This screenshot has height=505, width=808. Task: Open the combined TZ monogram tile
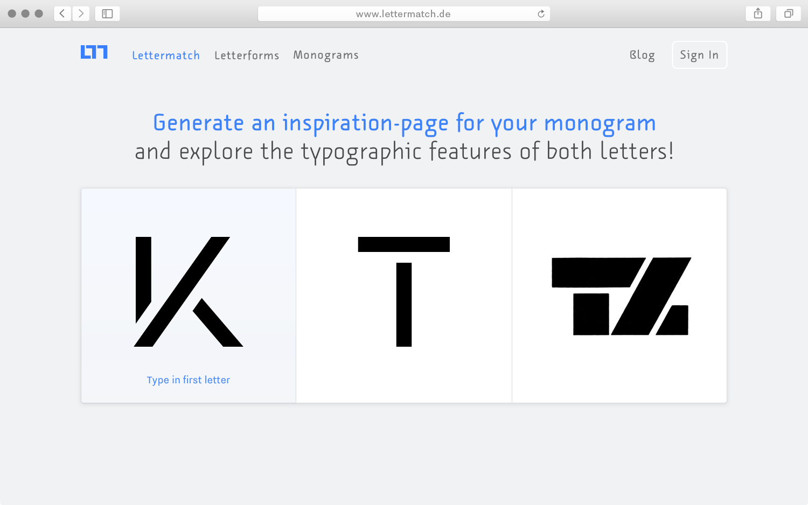point(619,296)
